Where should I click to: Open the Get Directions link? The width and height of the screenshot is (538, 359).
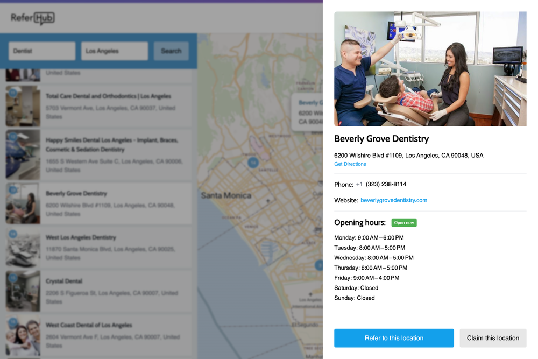pos(350,164)
